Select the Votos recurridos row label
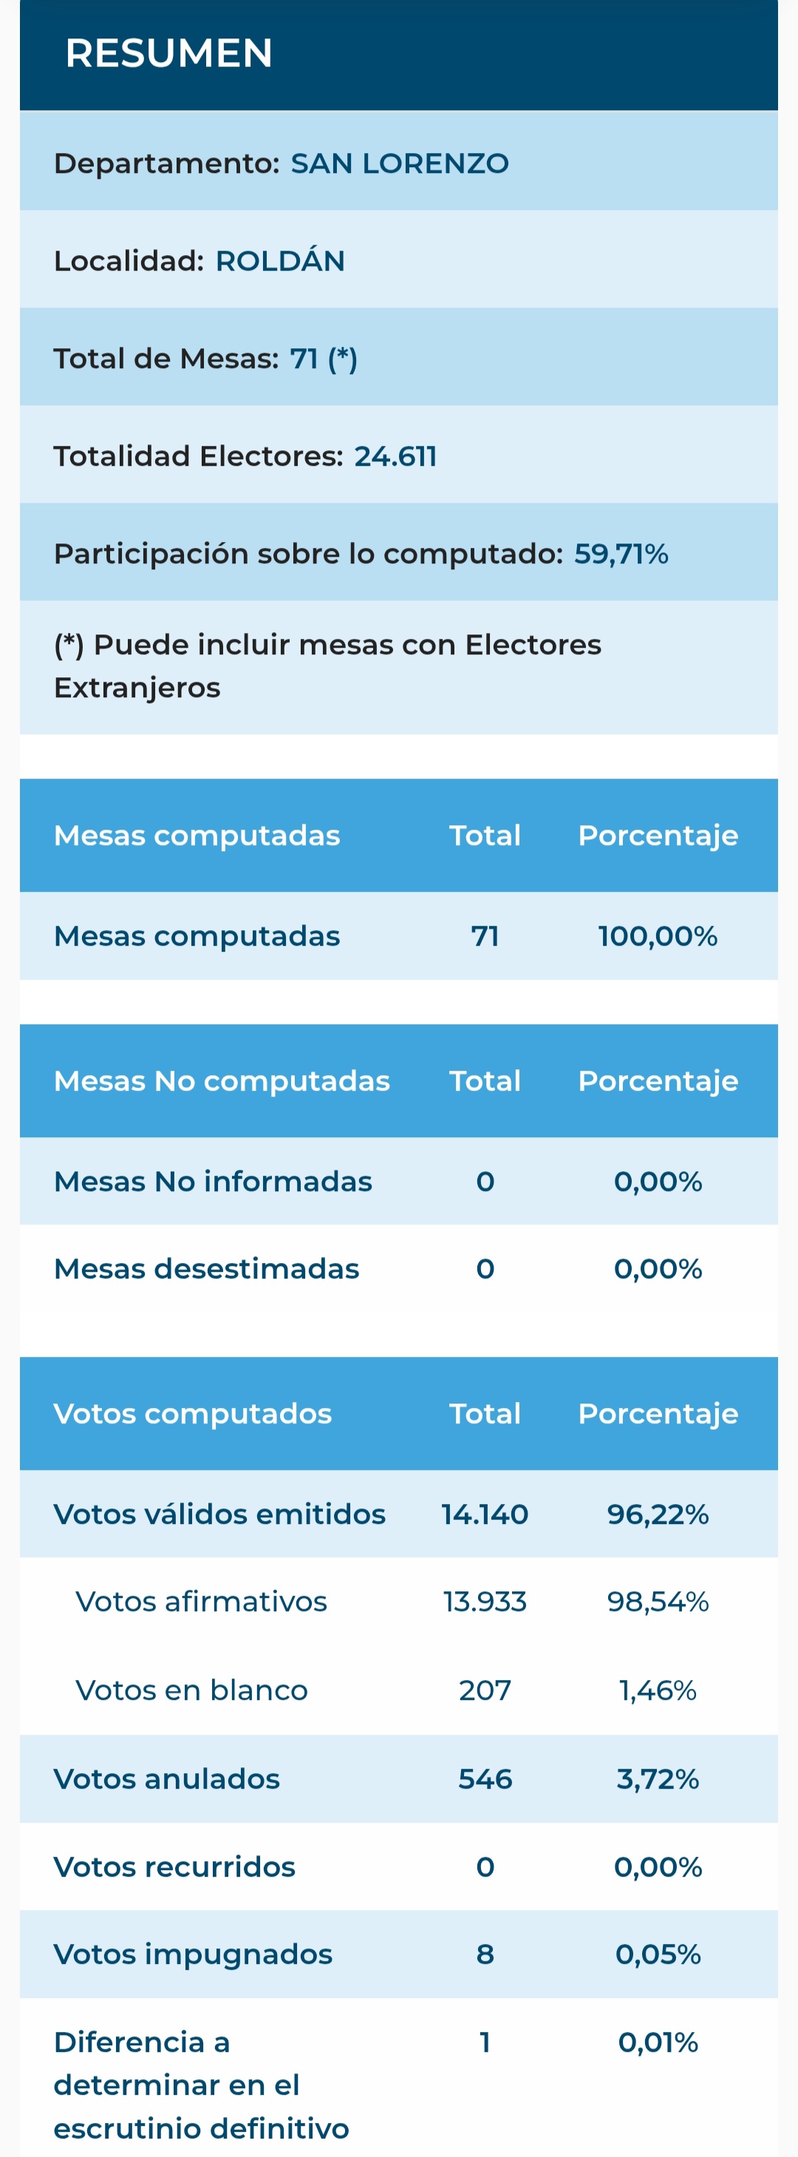 174,1866
